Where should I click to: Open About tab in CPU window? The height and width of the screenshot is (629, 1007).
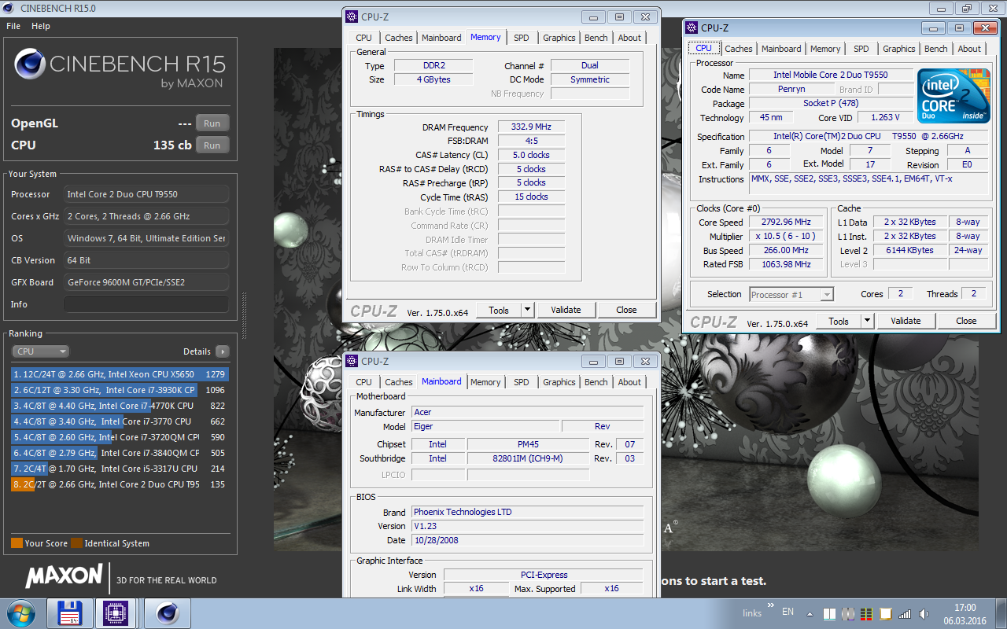pos(969,49)
